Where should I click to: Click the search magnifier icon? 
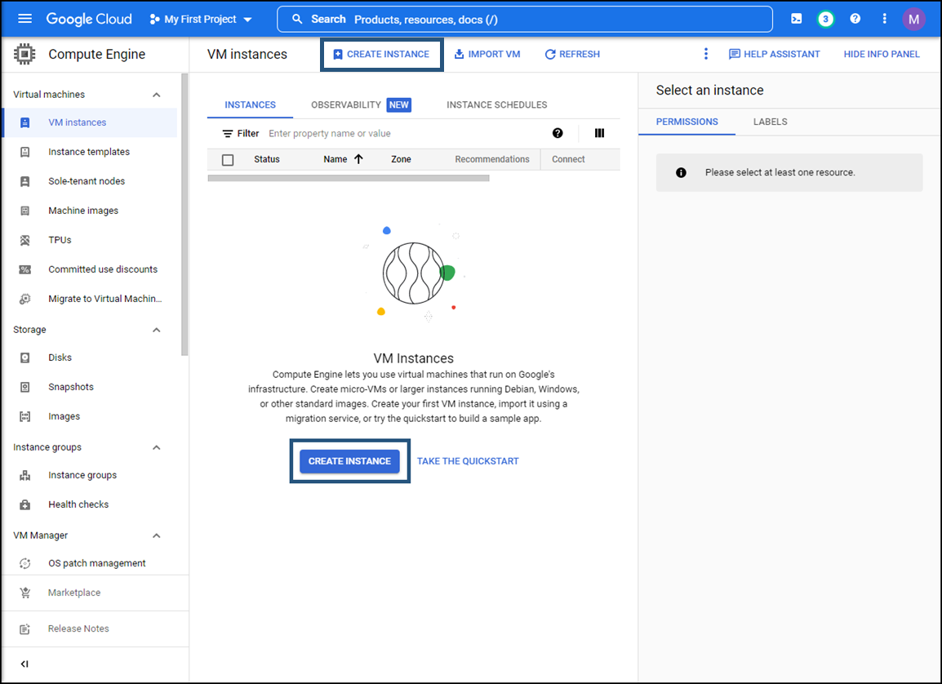click(297, 20)
